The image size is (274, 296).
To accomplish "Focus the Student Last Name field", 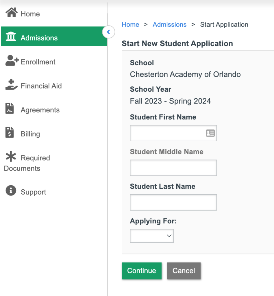I will [173, 202].
